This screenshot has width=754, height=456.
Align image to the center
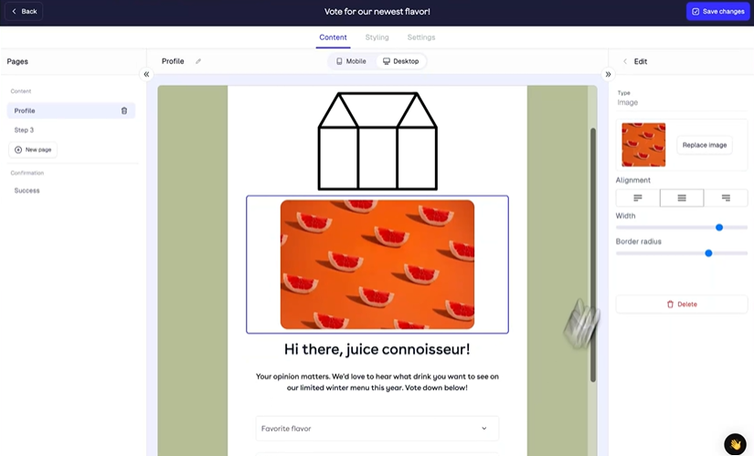pos(682,197)
